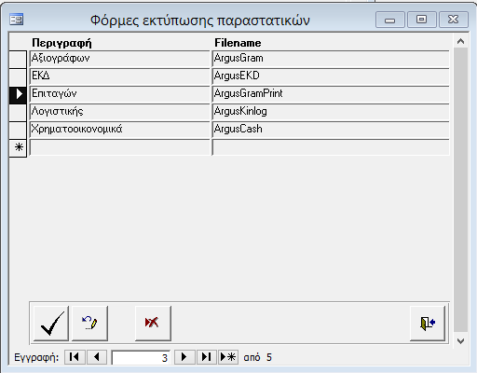Create new record navigation button
The width and height of the screenshot is (477, 373).
pos(228,357)
